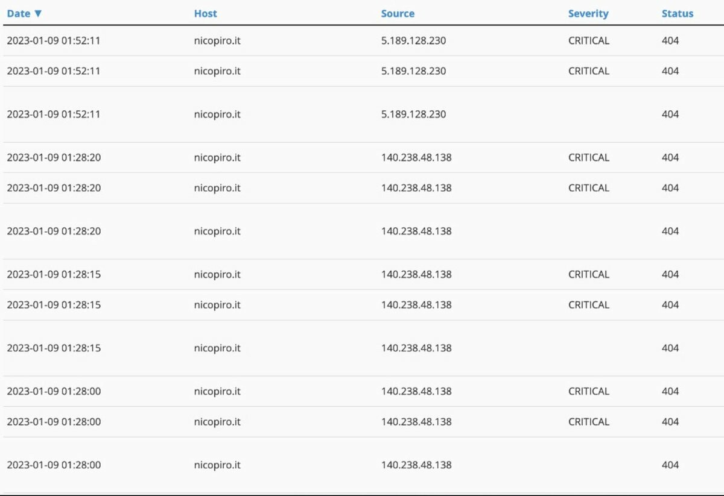724x496 pixels.
Task: Select 140.238.48.138 in the last table row
Action: (x=416, y=465)
